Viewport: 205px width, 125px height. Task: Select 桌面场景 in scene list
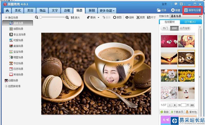click(x=16, y=46)
